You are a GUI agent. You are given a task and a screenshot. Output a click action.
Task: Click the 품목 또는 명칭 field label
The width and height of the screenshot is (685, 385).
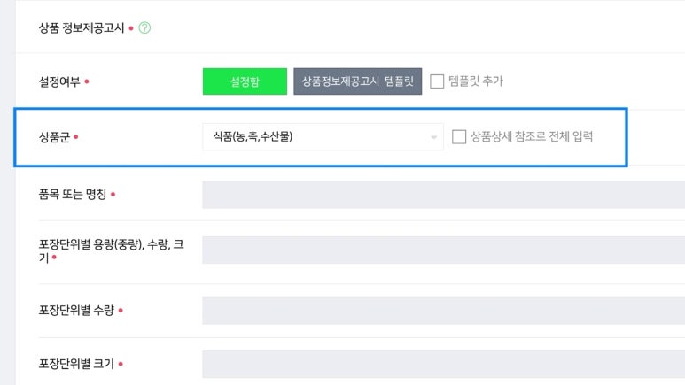tap(72, 194)
